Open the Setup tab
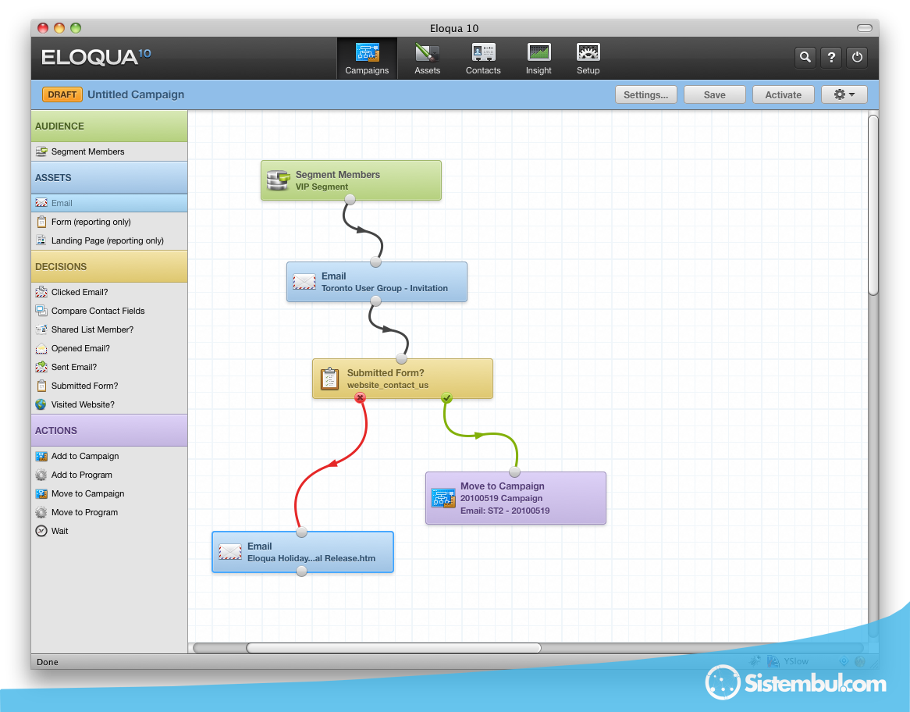Image resolution: width=910 pixels, height=712 pixels. pyautogui.click(x=588, y=59)
